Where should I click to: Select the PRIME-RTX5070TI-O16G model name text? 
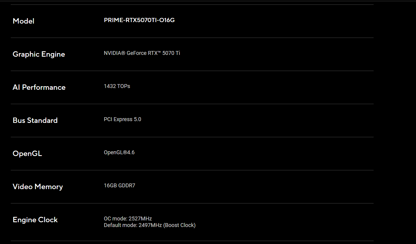[139, 20]
